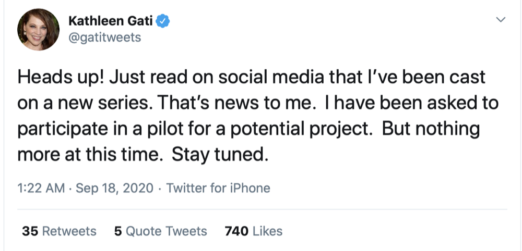Click the "Quote Tweets" label text
522x251 pixels.
pos(166,231)
